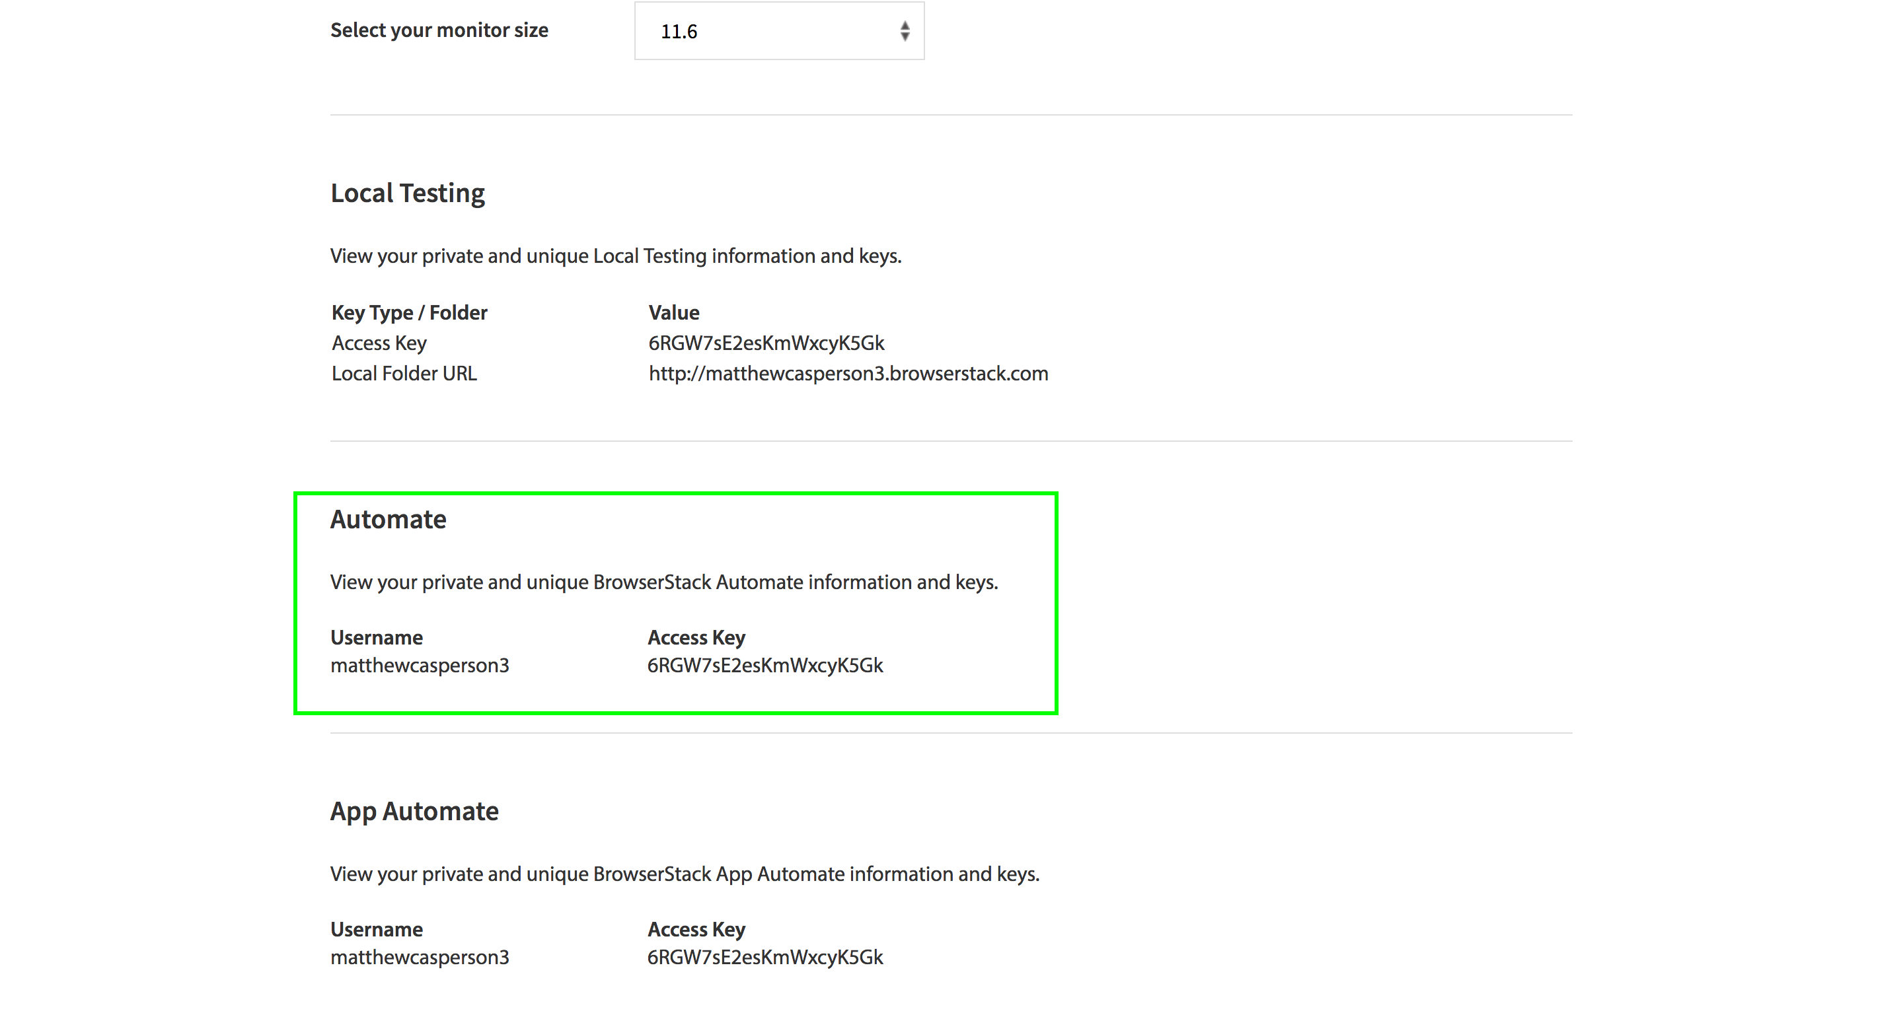Click the Local Testing description text
Screen dimensions: 1903x1017
(x=615, y=256)
